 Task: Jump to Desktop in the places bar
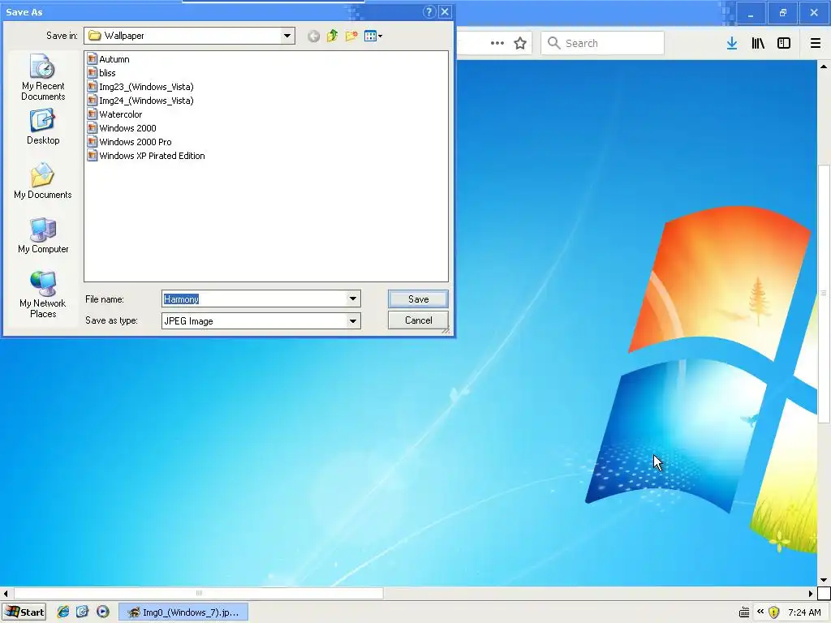pos(43,127)
